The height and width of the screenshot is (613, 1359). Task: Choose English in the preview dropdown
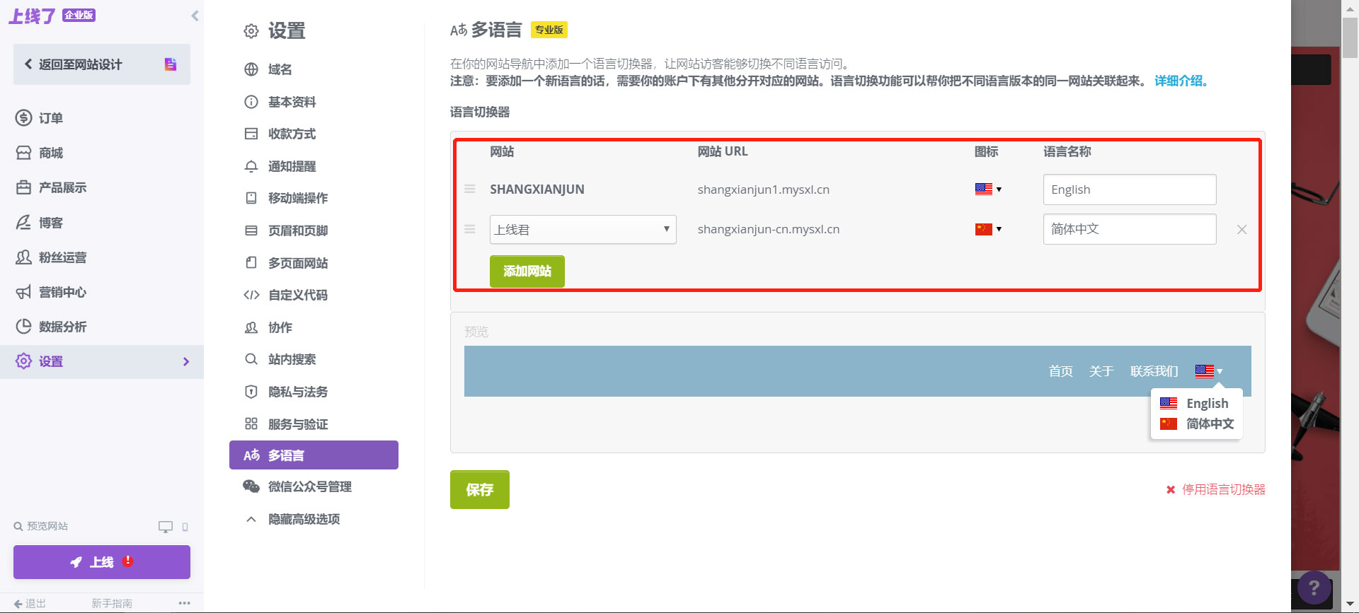tap(1196, 403)
